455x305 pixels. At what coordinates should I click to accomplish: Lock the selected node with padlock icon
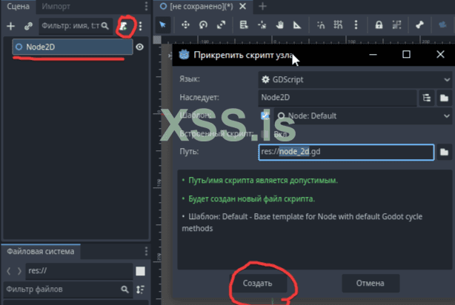(x=379, y=25)
